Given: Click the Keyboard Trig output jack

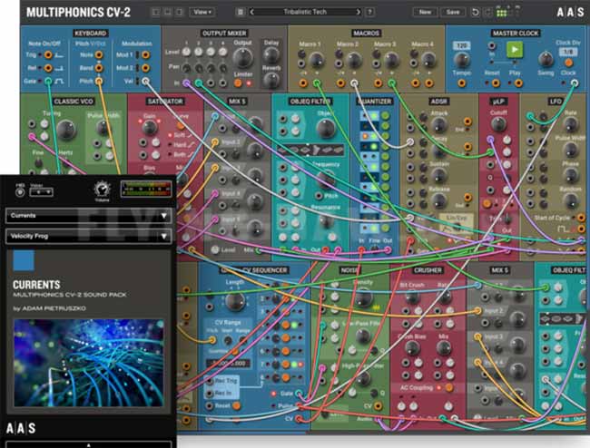Looking at the screenshot, I should coord(48,55).
